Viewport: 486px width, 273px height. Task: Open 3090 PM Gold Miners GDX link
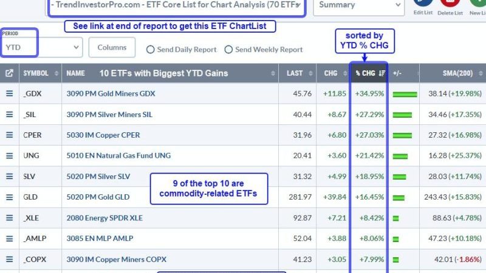pos(111,93)
